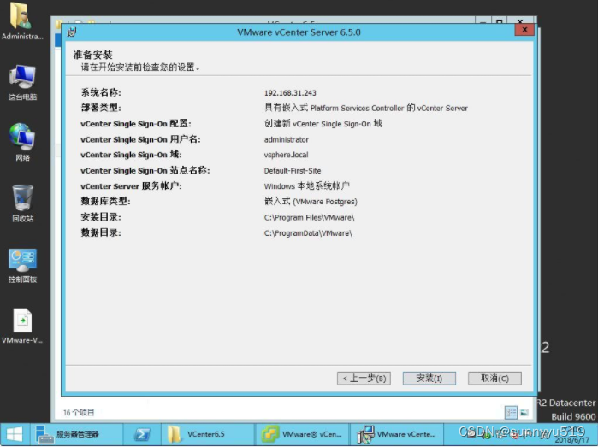Switch Explorer window to details view icon
Viewport: 598px width, 447px height.
click(511, 412)
